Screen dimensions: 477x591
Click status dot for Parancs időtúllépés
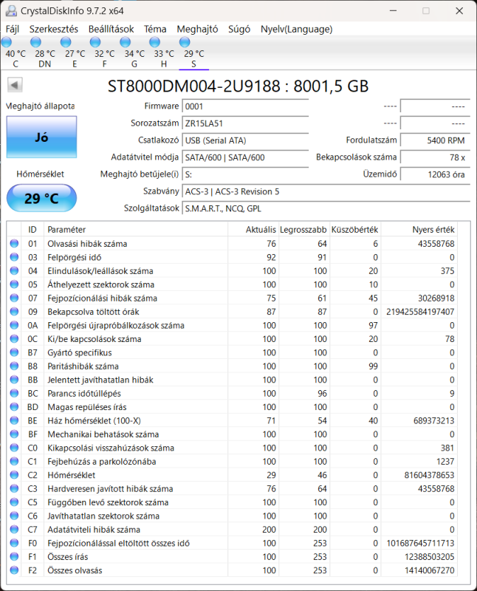pyautogui.click(x=14, y=393)
